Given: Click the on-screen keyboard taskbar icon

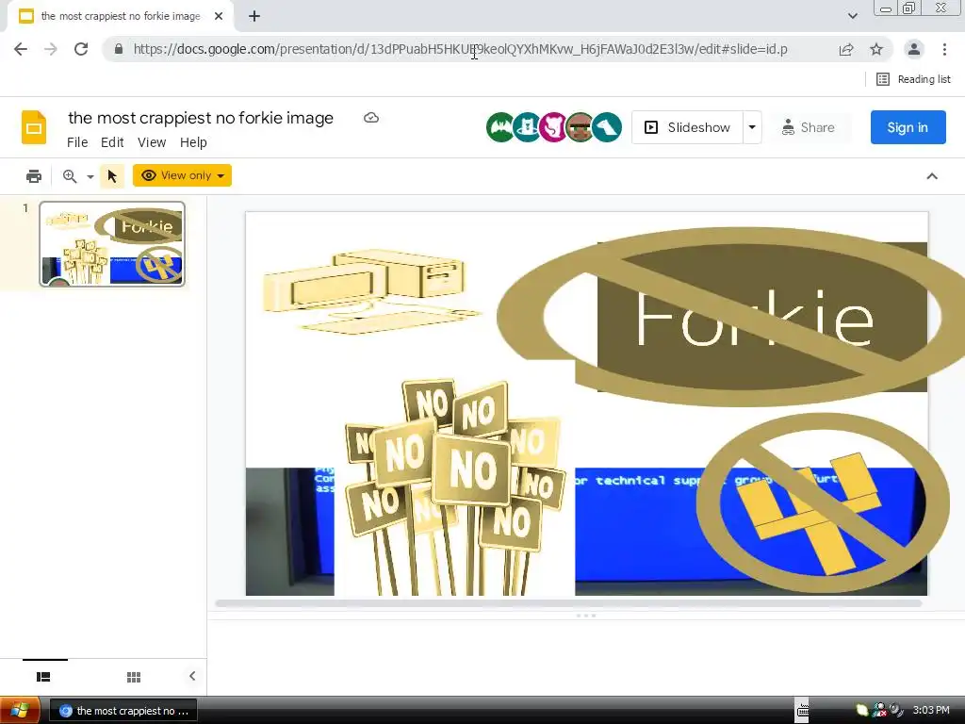Looking at the screenshot, I should click(x=803, y=711).
